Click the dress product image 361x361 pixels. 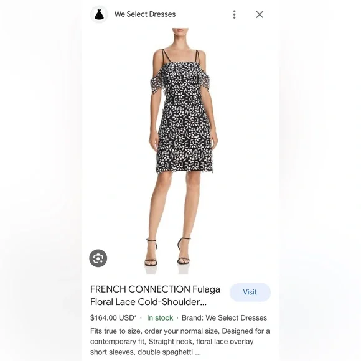(181, 151)
